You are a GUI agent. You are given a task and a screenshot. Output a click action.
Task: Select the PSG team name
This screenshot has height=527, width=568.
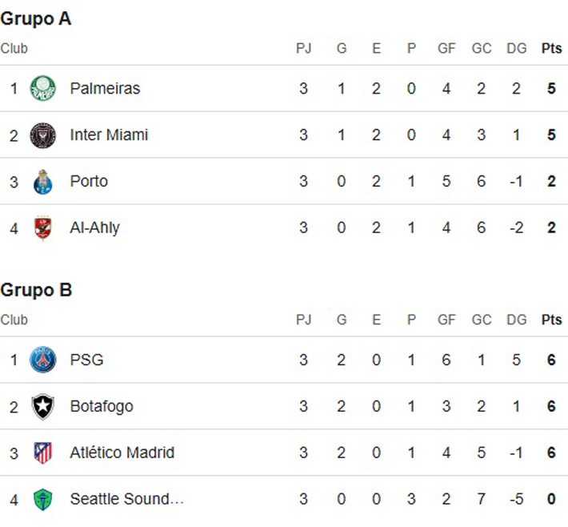(x=86, y=360)
